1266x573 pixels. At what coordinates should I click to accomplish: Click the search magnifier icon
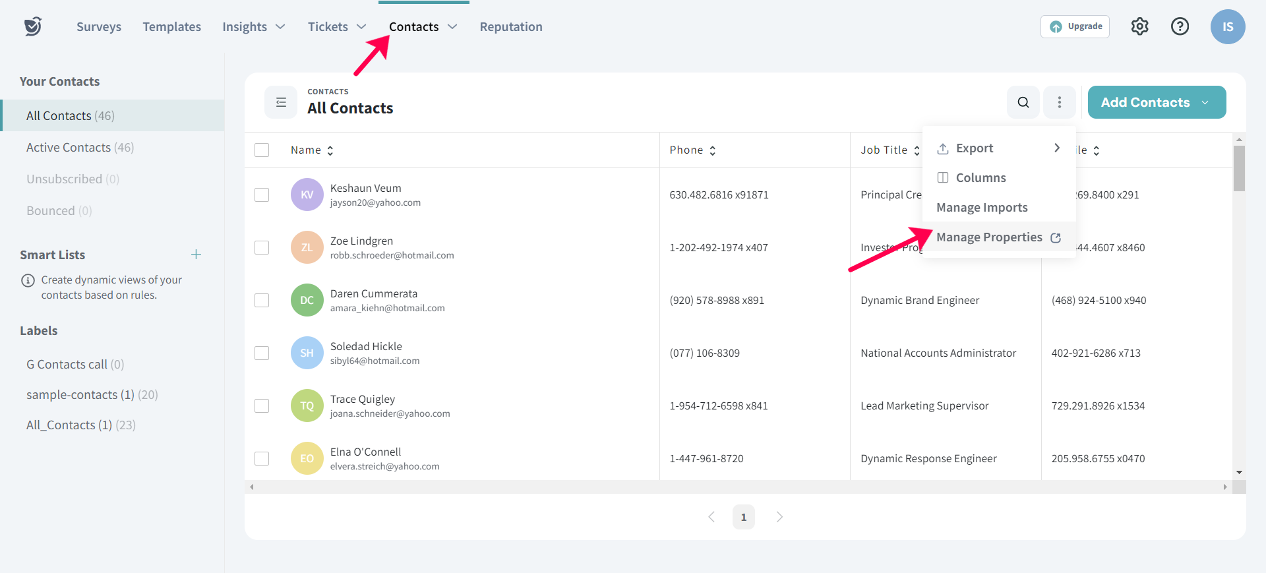[1023, 102]
